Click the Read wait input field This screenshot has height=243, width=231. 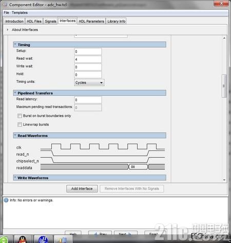[x=88, y=59]
